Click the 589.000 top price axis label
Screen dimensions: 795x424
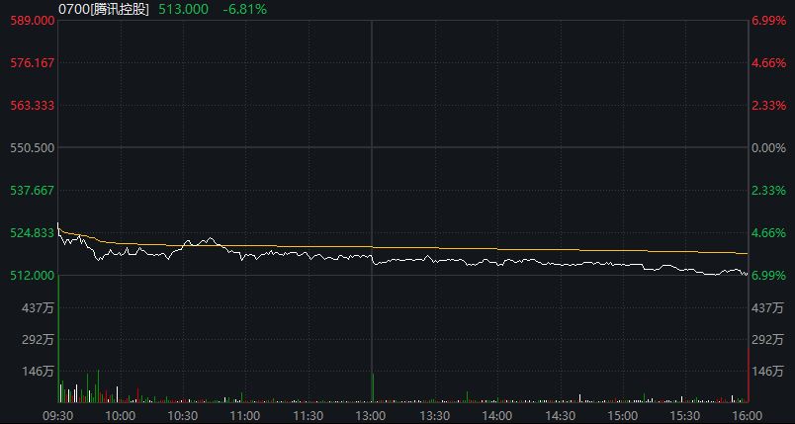tap(30, 21)
